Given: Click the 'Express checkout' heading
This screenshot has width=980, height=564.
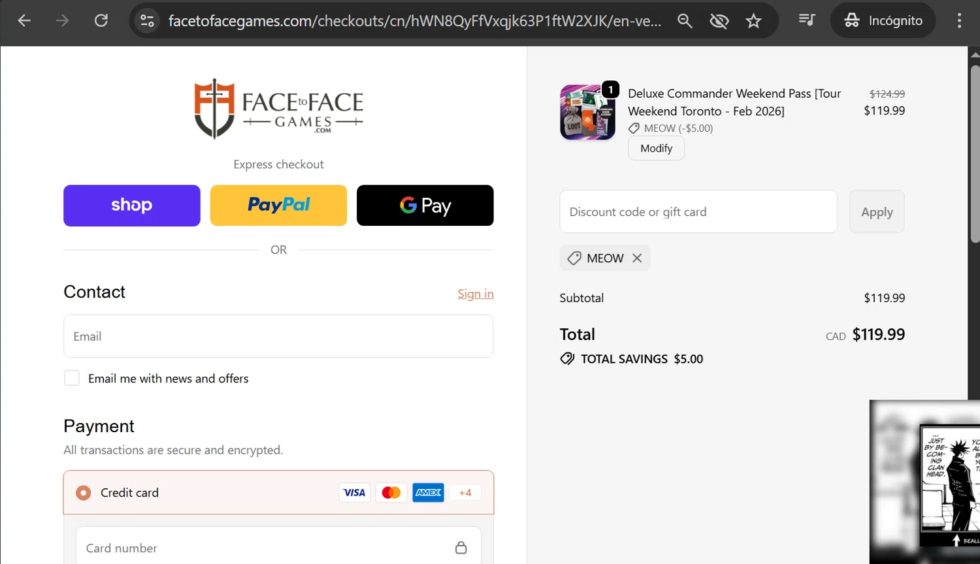Looking at the screenshot, I should 278,164.
